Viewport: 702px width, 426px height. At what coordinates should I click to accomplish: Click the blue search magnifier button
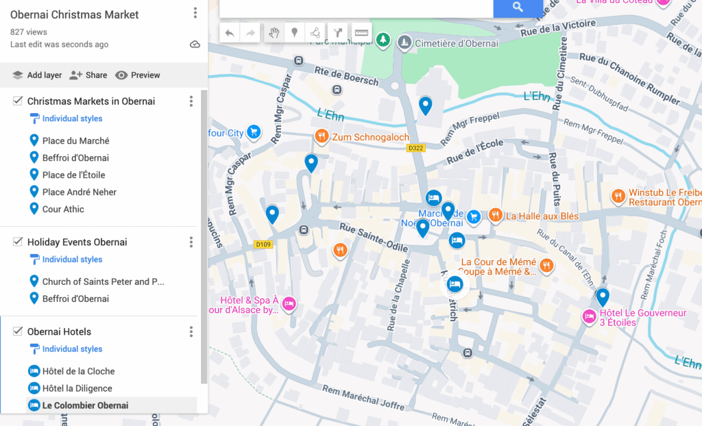518,7
